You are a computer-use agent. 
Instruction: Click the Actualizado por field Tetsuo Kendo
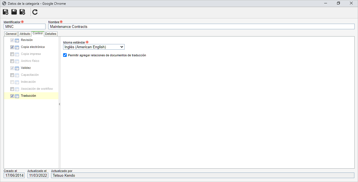[x=203, y=175]
